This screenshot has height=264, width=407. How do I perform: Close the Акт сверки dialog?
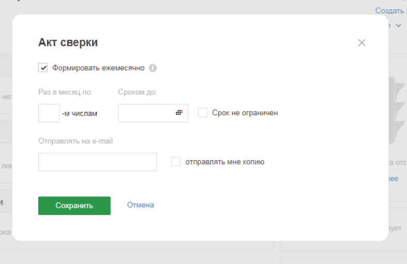click(x=361, y=43)
